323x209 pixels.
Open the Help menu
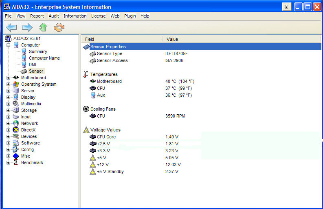(x=145, y=16)
